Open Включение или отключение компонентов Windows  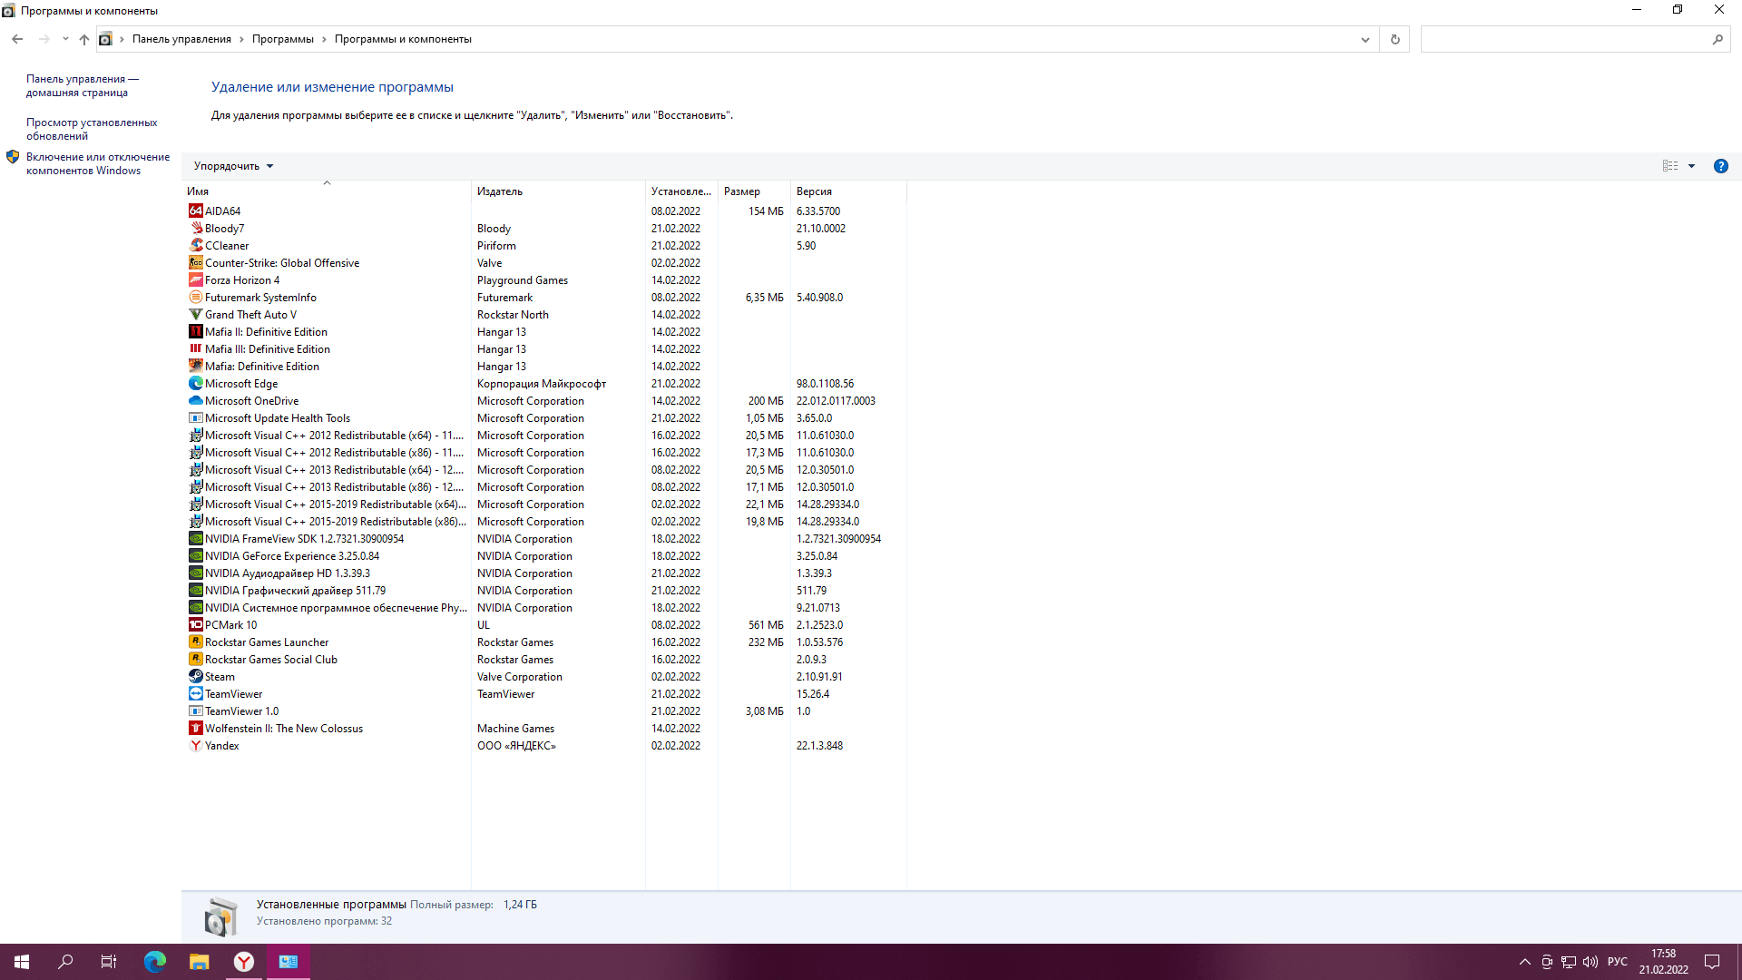(98, 163)
